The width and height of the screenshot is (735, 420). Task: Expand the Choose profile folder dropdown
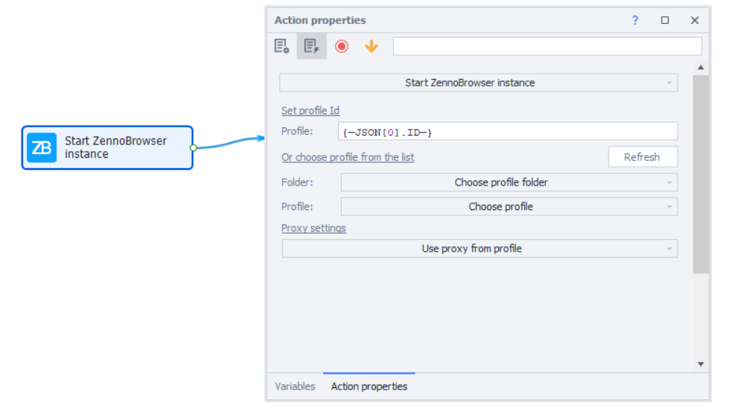point(509,182)
